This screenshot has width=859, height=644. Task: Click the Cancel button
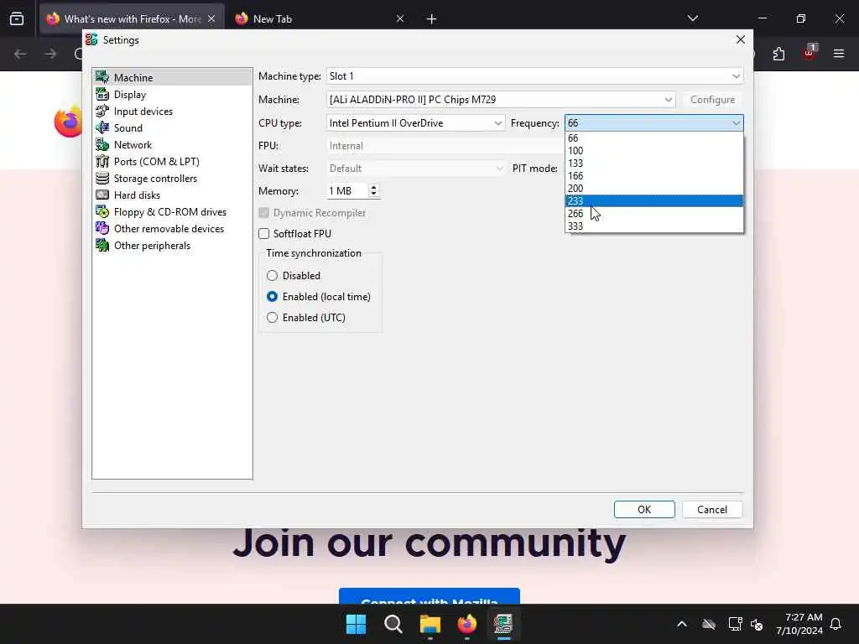712,509
